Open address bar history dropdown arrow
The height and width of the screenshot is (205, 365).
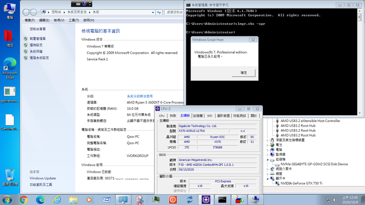153,12
